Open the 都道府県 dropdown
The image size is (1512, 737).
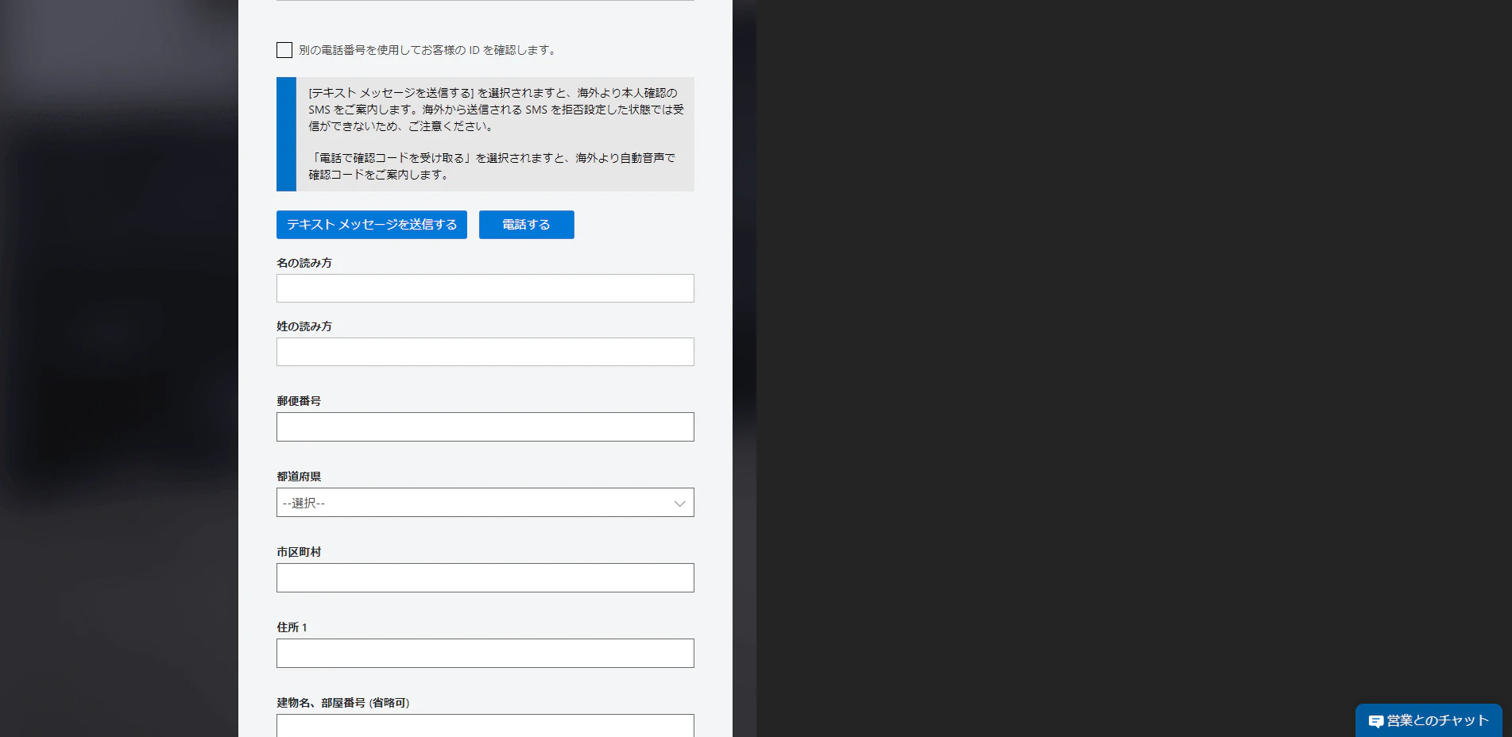click(485, 503)
